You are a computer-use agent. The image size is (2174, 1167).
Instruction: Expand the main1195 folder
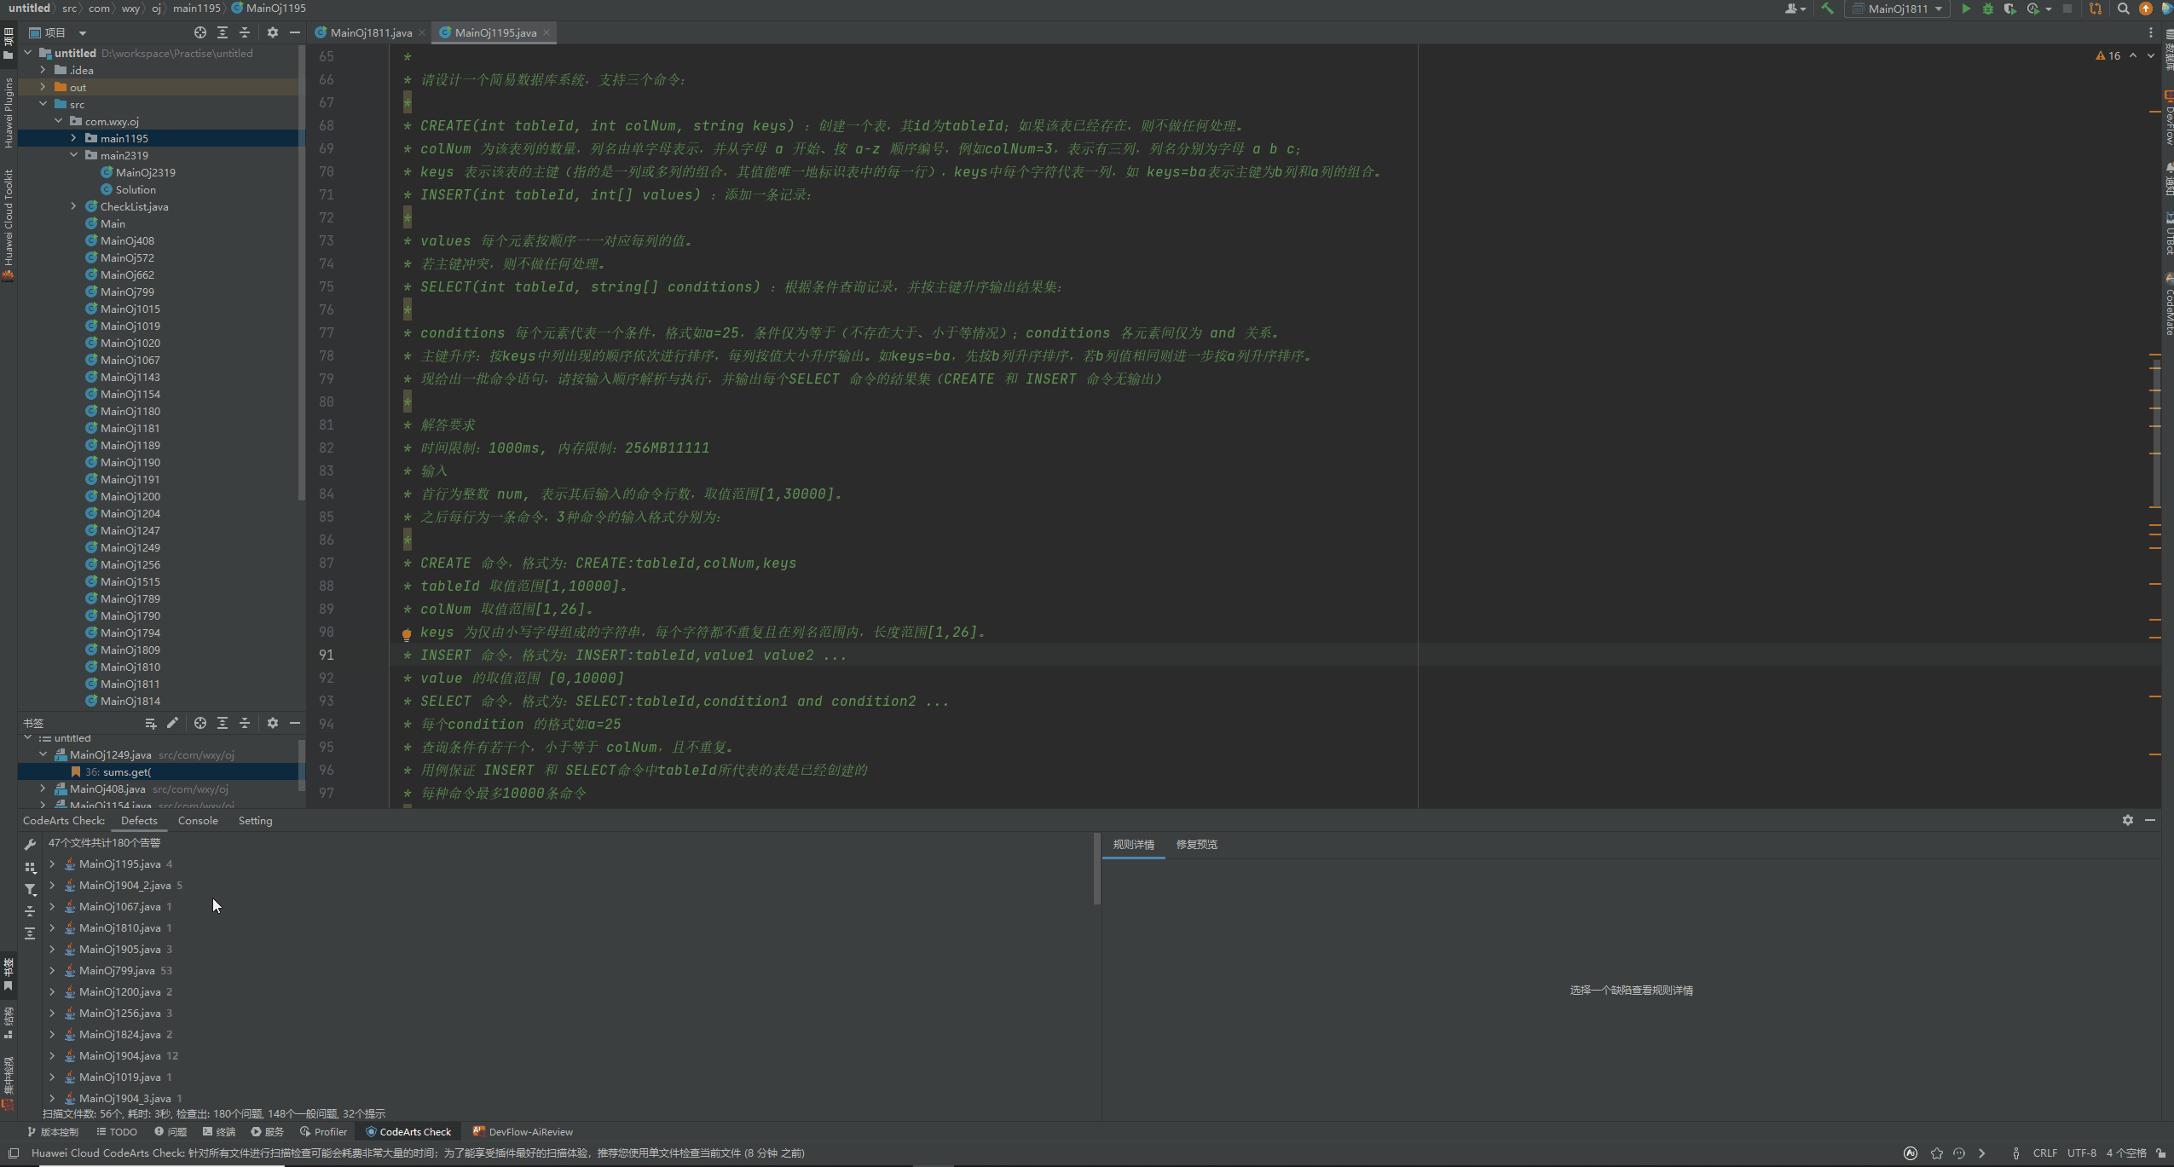pyautogui.click(x=73, y=138)
